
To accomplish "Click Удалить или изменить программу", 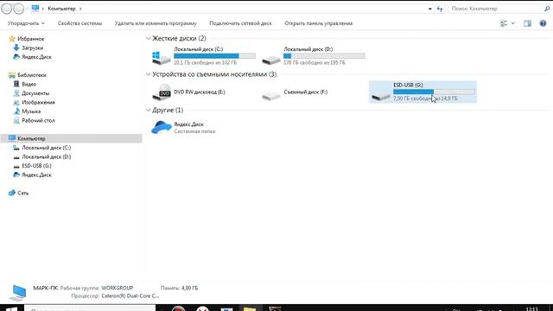I will [156, 23].
